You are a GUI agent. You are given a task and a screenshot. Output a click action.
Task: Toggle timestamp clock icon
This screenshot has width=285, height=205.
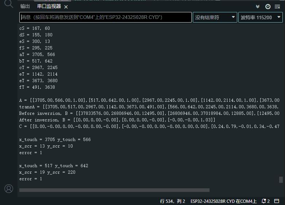click(x=268, y=7)
